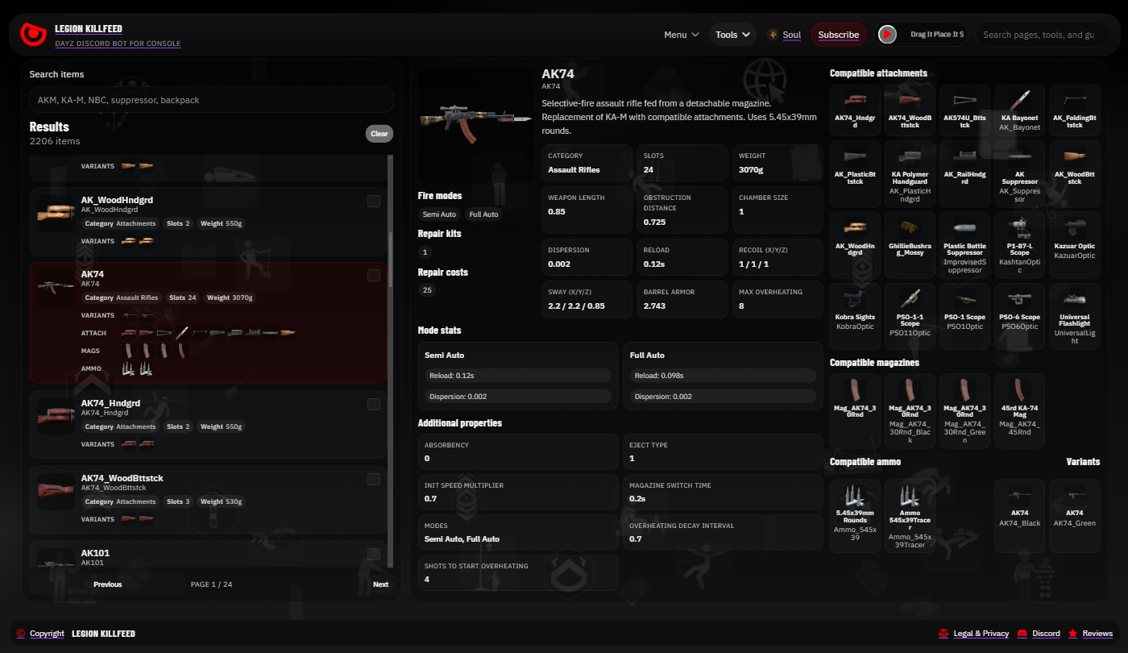Click the Legion Killfeed red logo icon
This screenshot has width=1128, height=653.
pos(33,35)
